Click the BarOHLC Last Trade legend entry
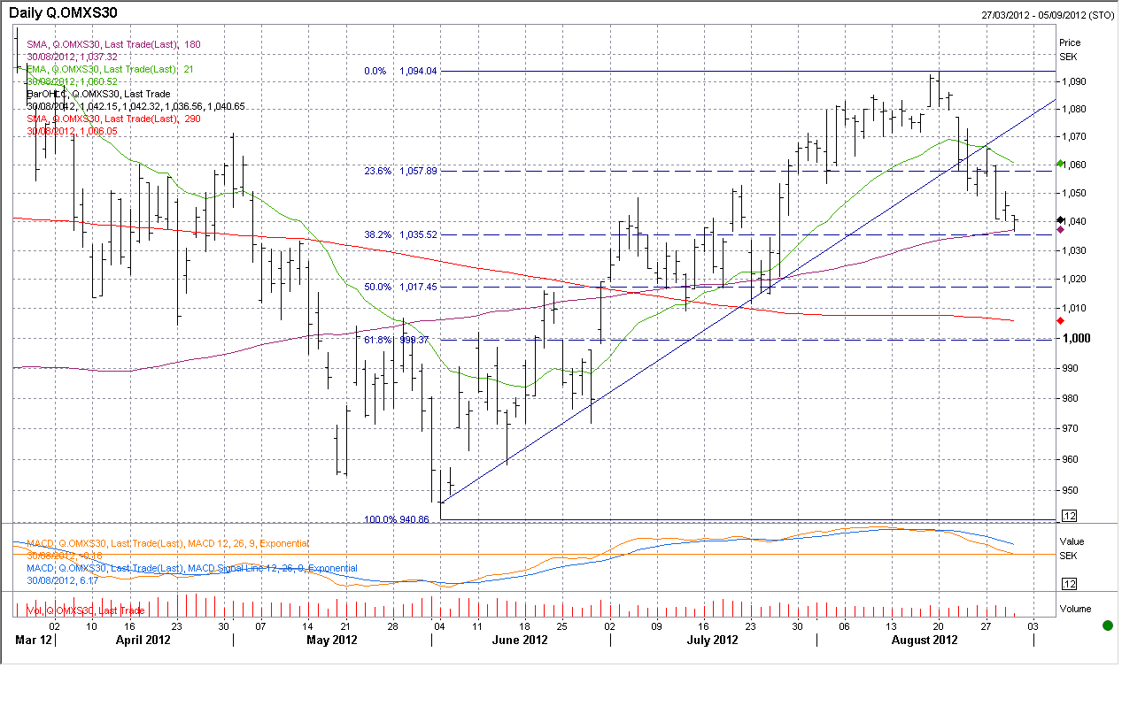The height and width of the screenshot is (706, 1122). click(x=98, y=94)
